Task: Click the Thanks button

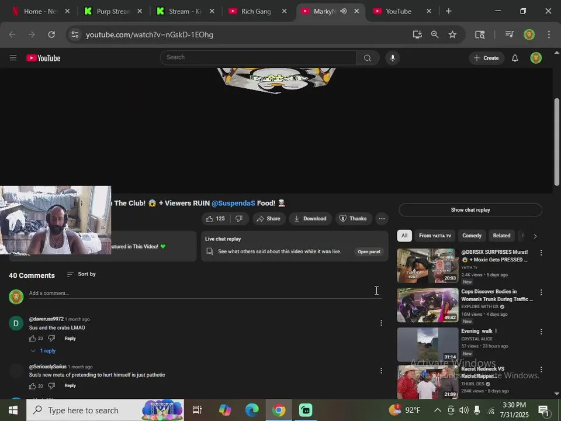Action: pos(353,219)
